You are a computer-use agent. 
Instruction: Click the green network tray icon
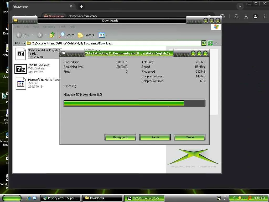(234, 198)
